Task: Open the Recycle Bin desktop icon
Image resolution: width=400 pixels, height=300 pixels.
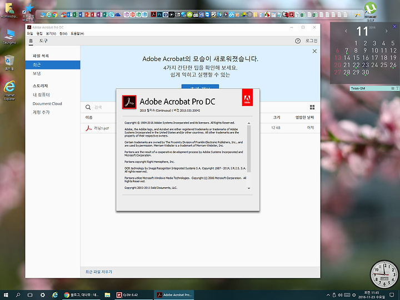Action: [9, 62]
